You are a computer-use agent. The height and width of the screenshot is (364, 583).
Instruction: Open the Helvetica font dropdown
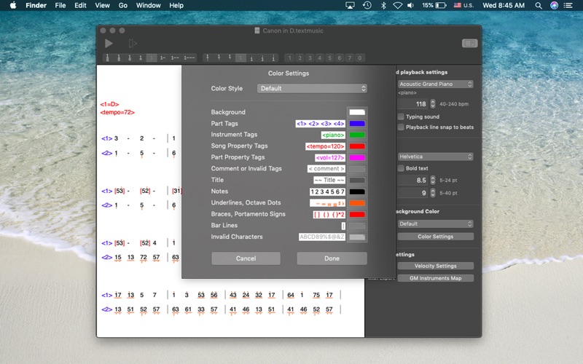click(x=435, y=157)
